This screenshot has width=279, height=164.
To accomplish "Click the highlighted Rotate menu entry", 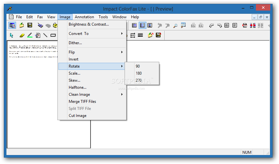I will click(x=92, y=66).
